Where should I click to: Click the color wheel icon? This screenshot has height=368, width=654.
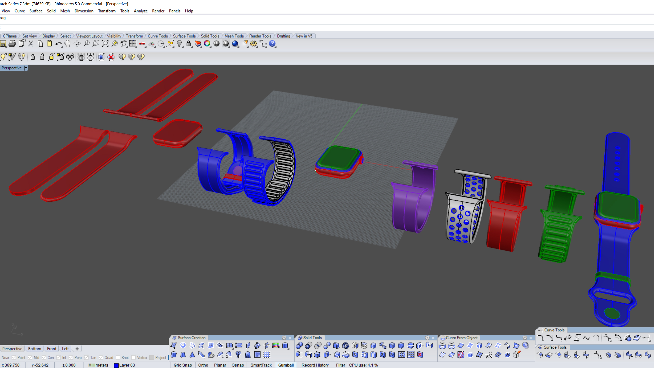[207, 44]
